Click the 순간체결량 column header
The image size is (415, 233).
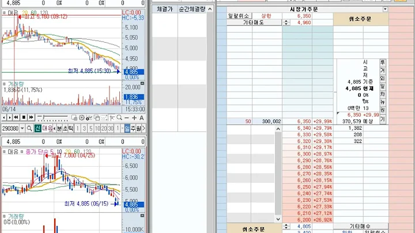192,9
